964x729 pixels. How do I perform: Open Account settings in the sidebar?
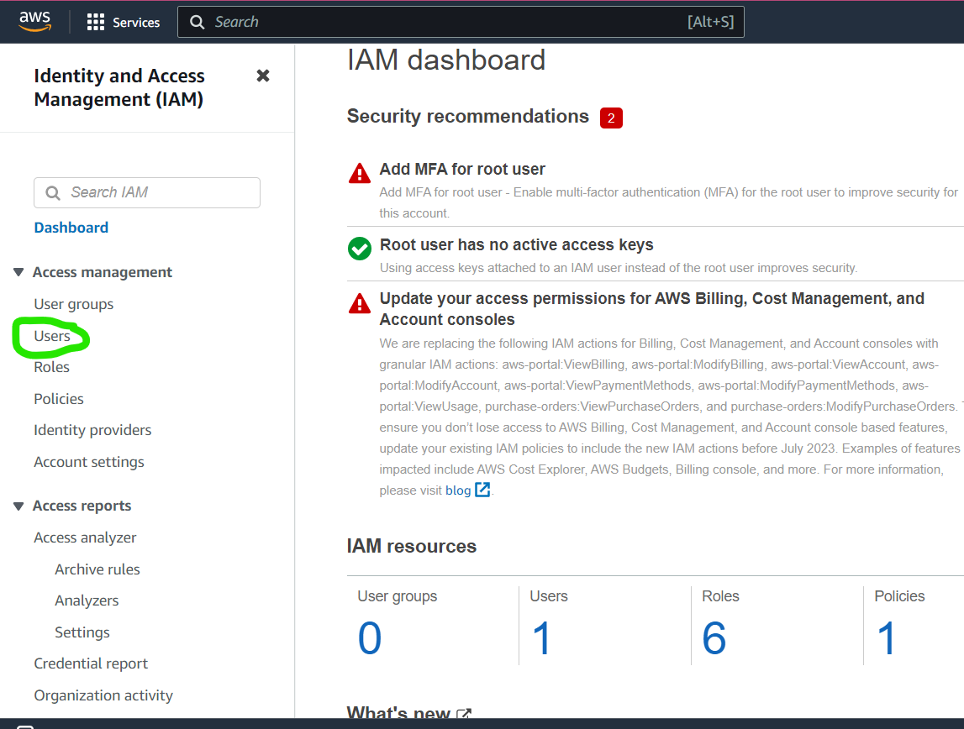89,462
